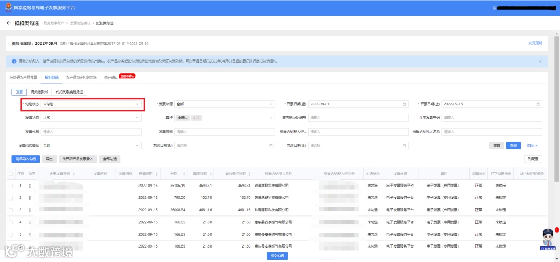Open calendar icon for 开票日期(止)
The image size is (560, 262).
tap(538, 104)
